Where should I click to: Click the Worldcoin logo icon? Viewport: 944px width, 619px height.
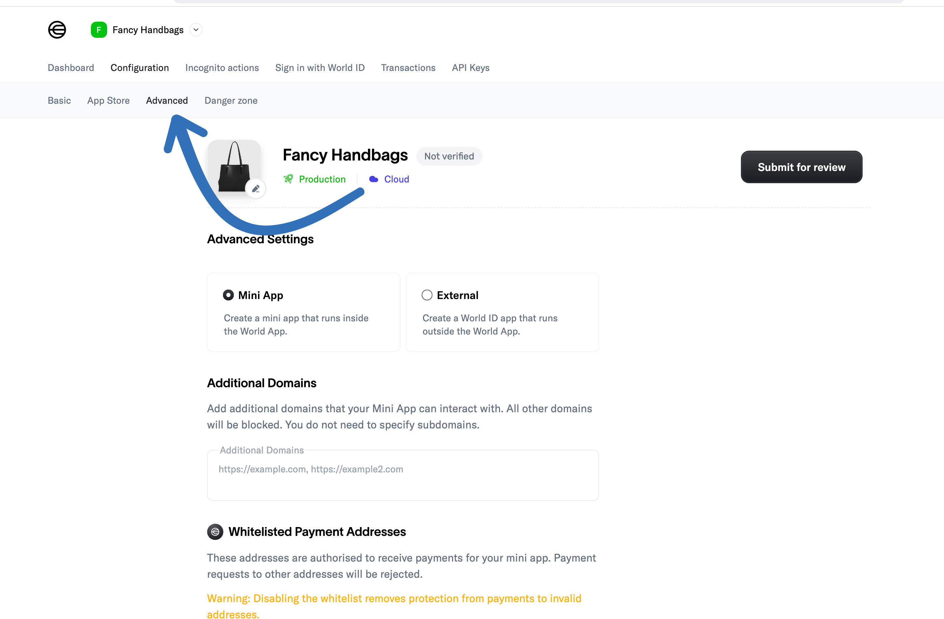[57, 30]
